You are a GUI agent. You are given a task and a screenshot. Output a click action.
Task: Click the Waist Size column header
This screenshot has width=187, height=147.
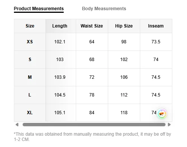coord(92,26)
